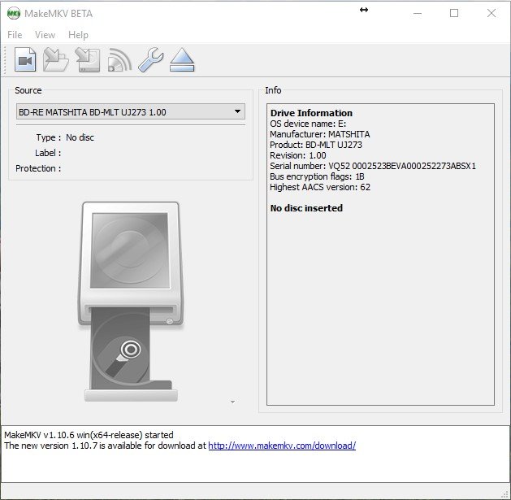Click the 'Protection :' field label

tap(38, 168)
